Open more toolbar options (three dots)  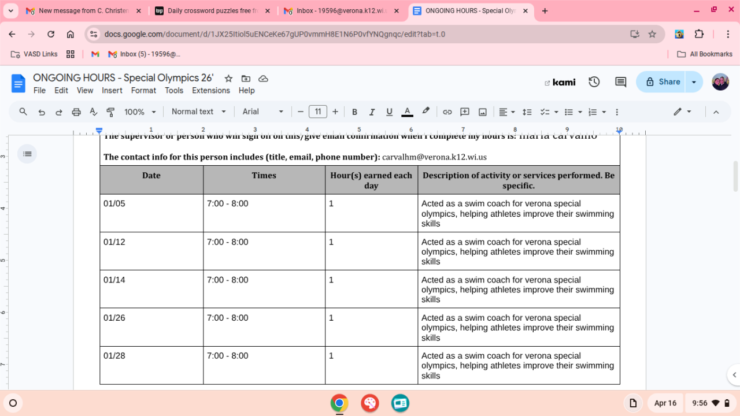pos(617,112)
